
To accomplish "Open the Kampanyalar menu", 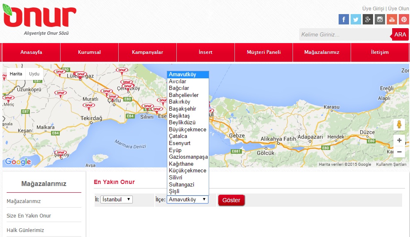I will tap(147, 52).
